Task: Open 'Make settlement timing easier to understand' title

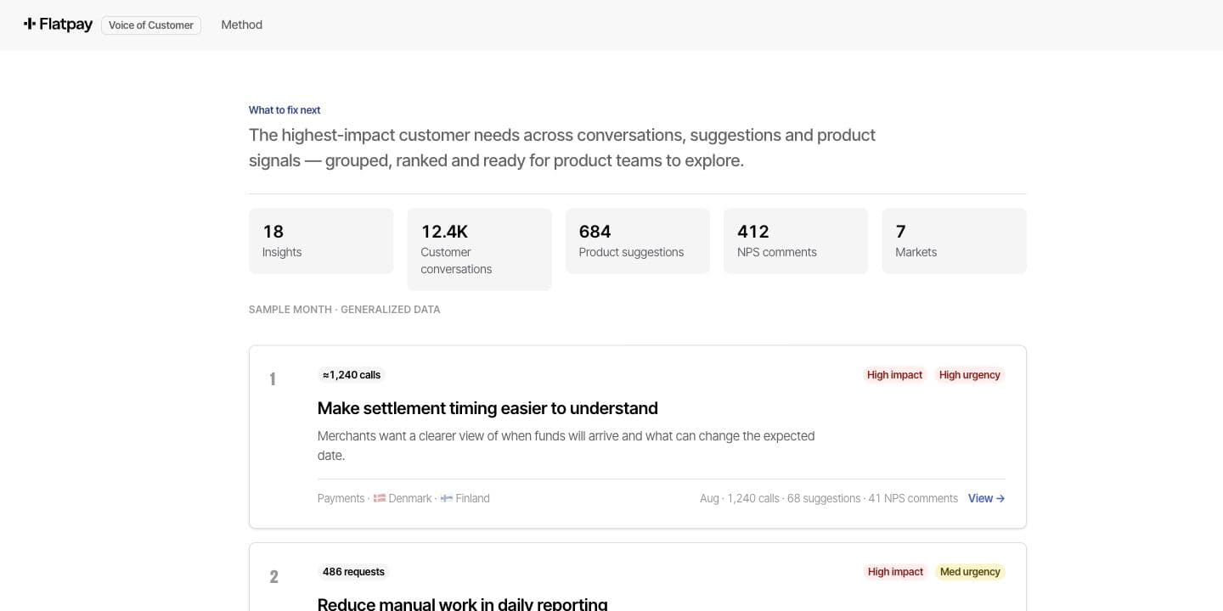Action: click(488, 408)
